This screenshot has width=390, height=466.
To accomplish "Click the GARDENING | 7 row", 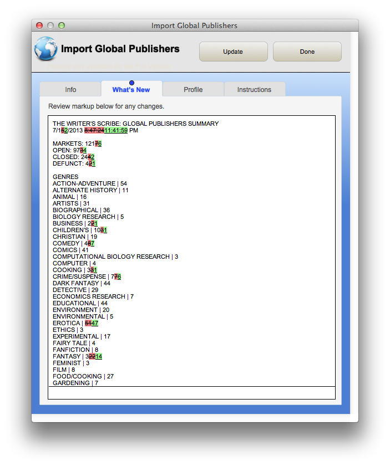I will click(75, 383).
